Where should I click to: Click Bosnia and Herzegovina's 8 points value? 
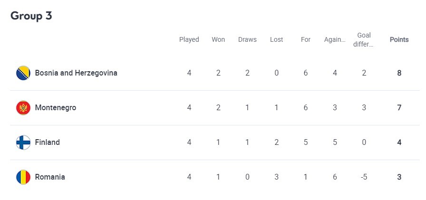(399, 73)
